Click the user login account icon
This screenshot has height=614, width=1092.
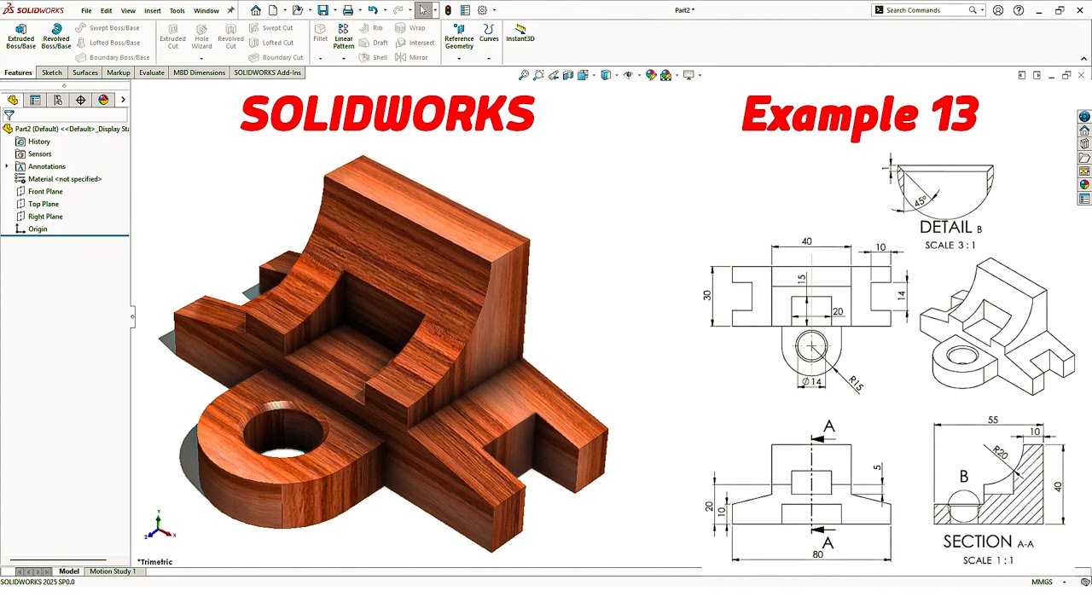tap(1000, 10)
